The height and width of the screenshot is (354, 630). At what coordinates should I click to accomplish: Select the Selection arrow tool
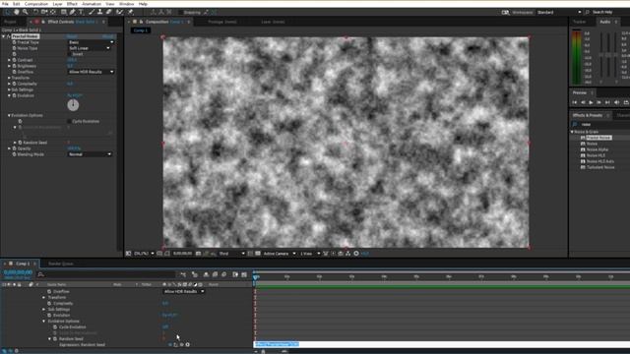(7, 12)
